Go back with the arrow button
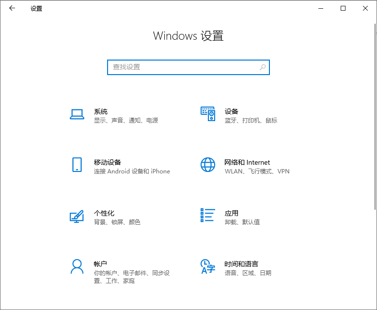Screen dimensions: 377x310 point(12,8)
